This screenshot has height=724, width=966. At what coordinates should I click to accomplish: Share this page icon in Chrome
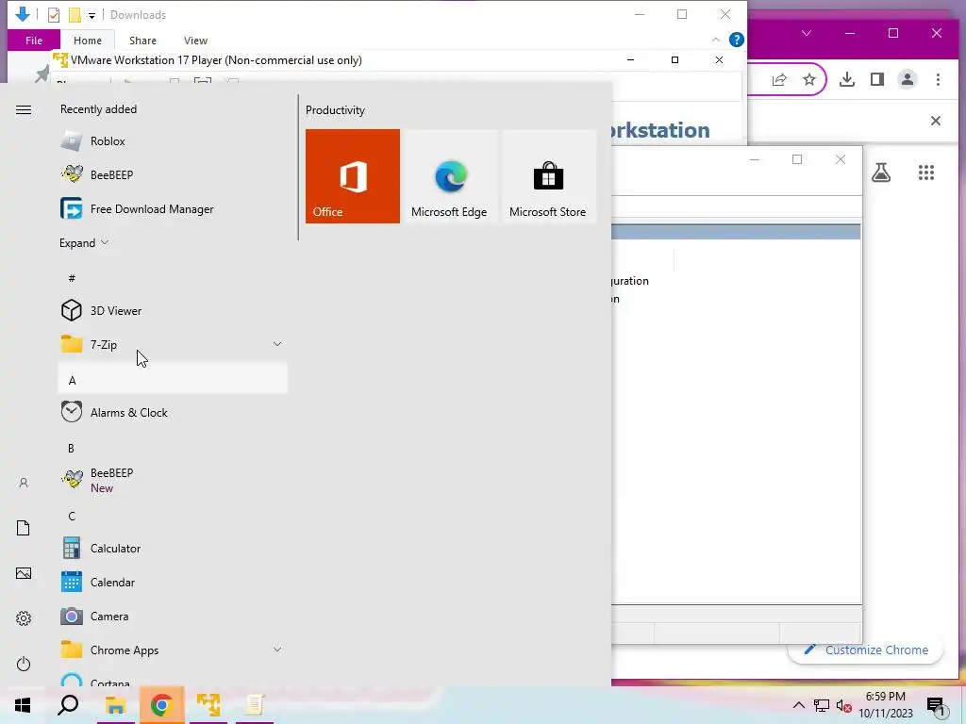click(x=779, y=79)
